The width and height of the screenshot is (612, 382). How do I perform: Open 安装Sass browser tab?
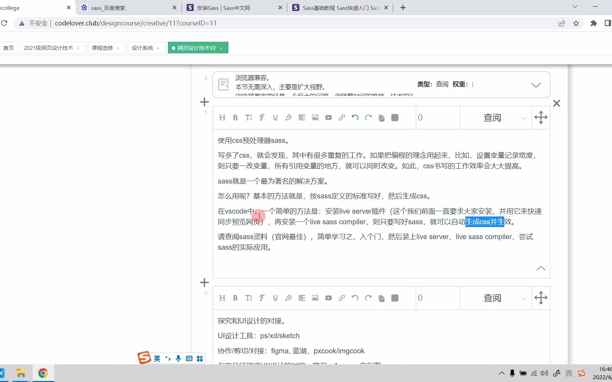(x=234, y=8)
